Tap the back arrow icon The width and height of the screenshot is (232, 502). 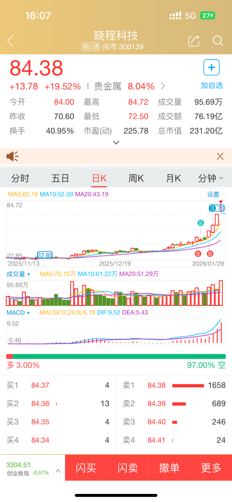pos(11,41)
